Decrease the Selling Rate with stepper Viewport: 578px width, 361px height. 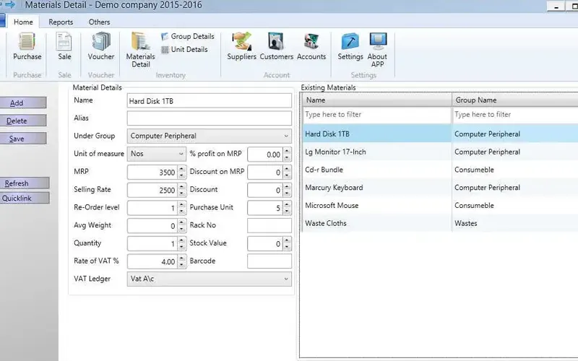[182, 193]
